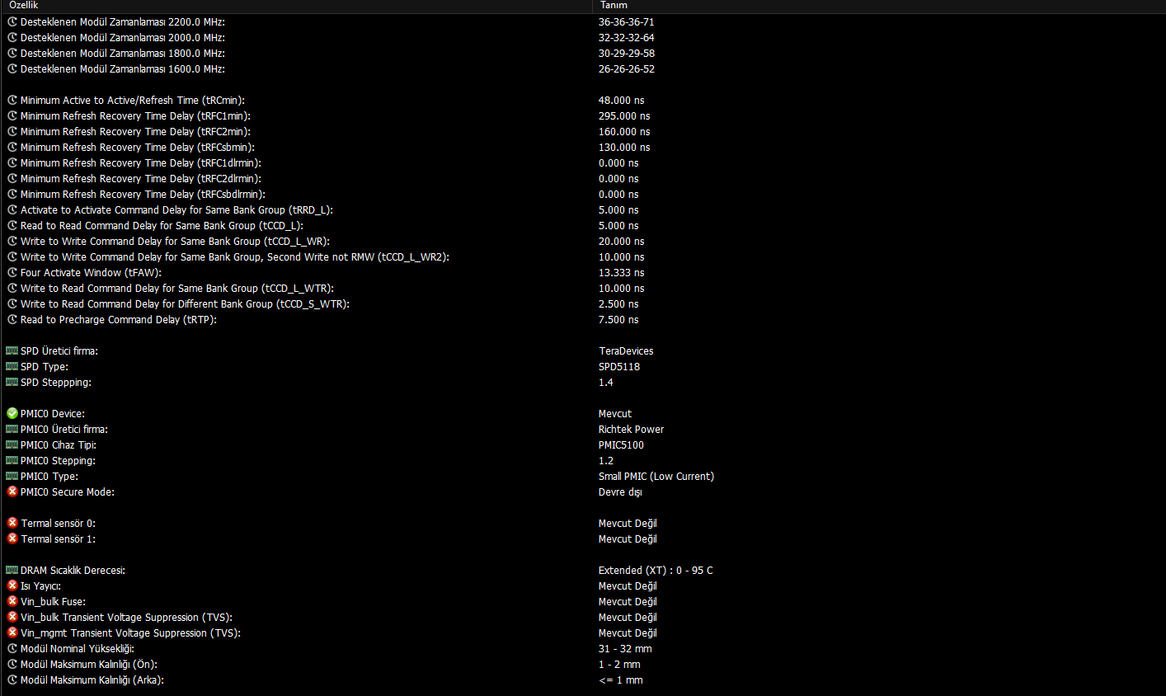
Task: Click clock icon next to tRCmin row
Action: (x=12, y=101)
